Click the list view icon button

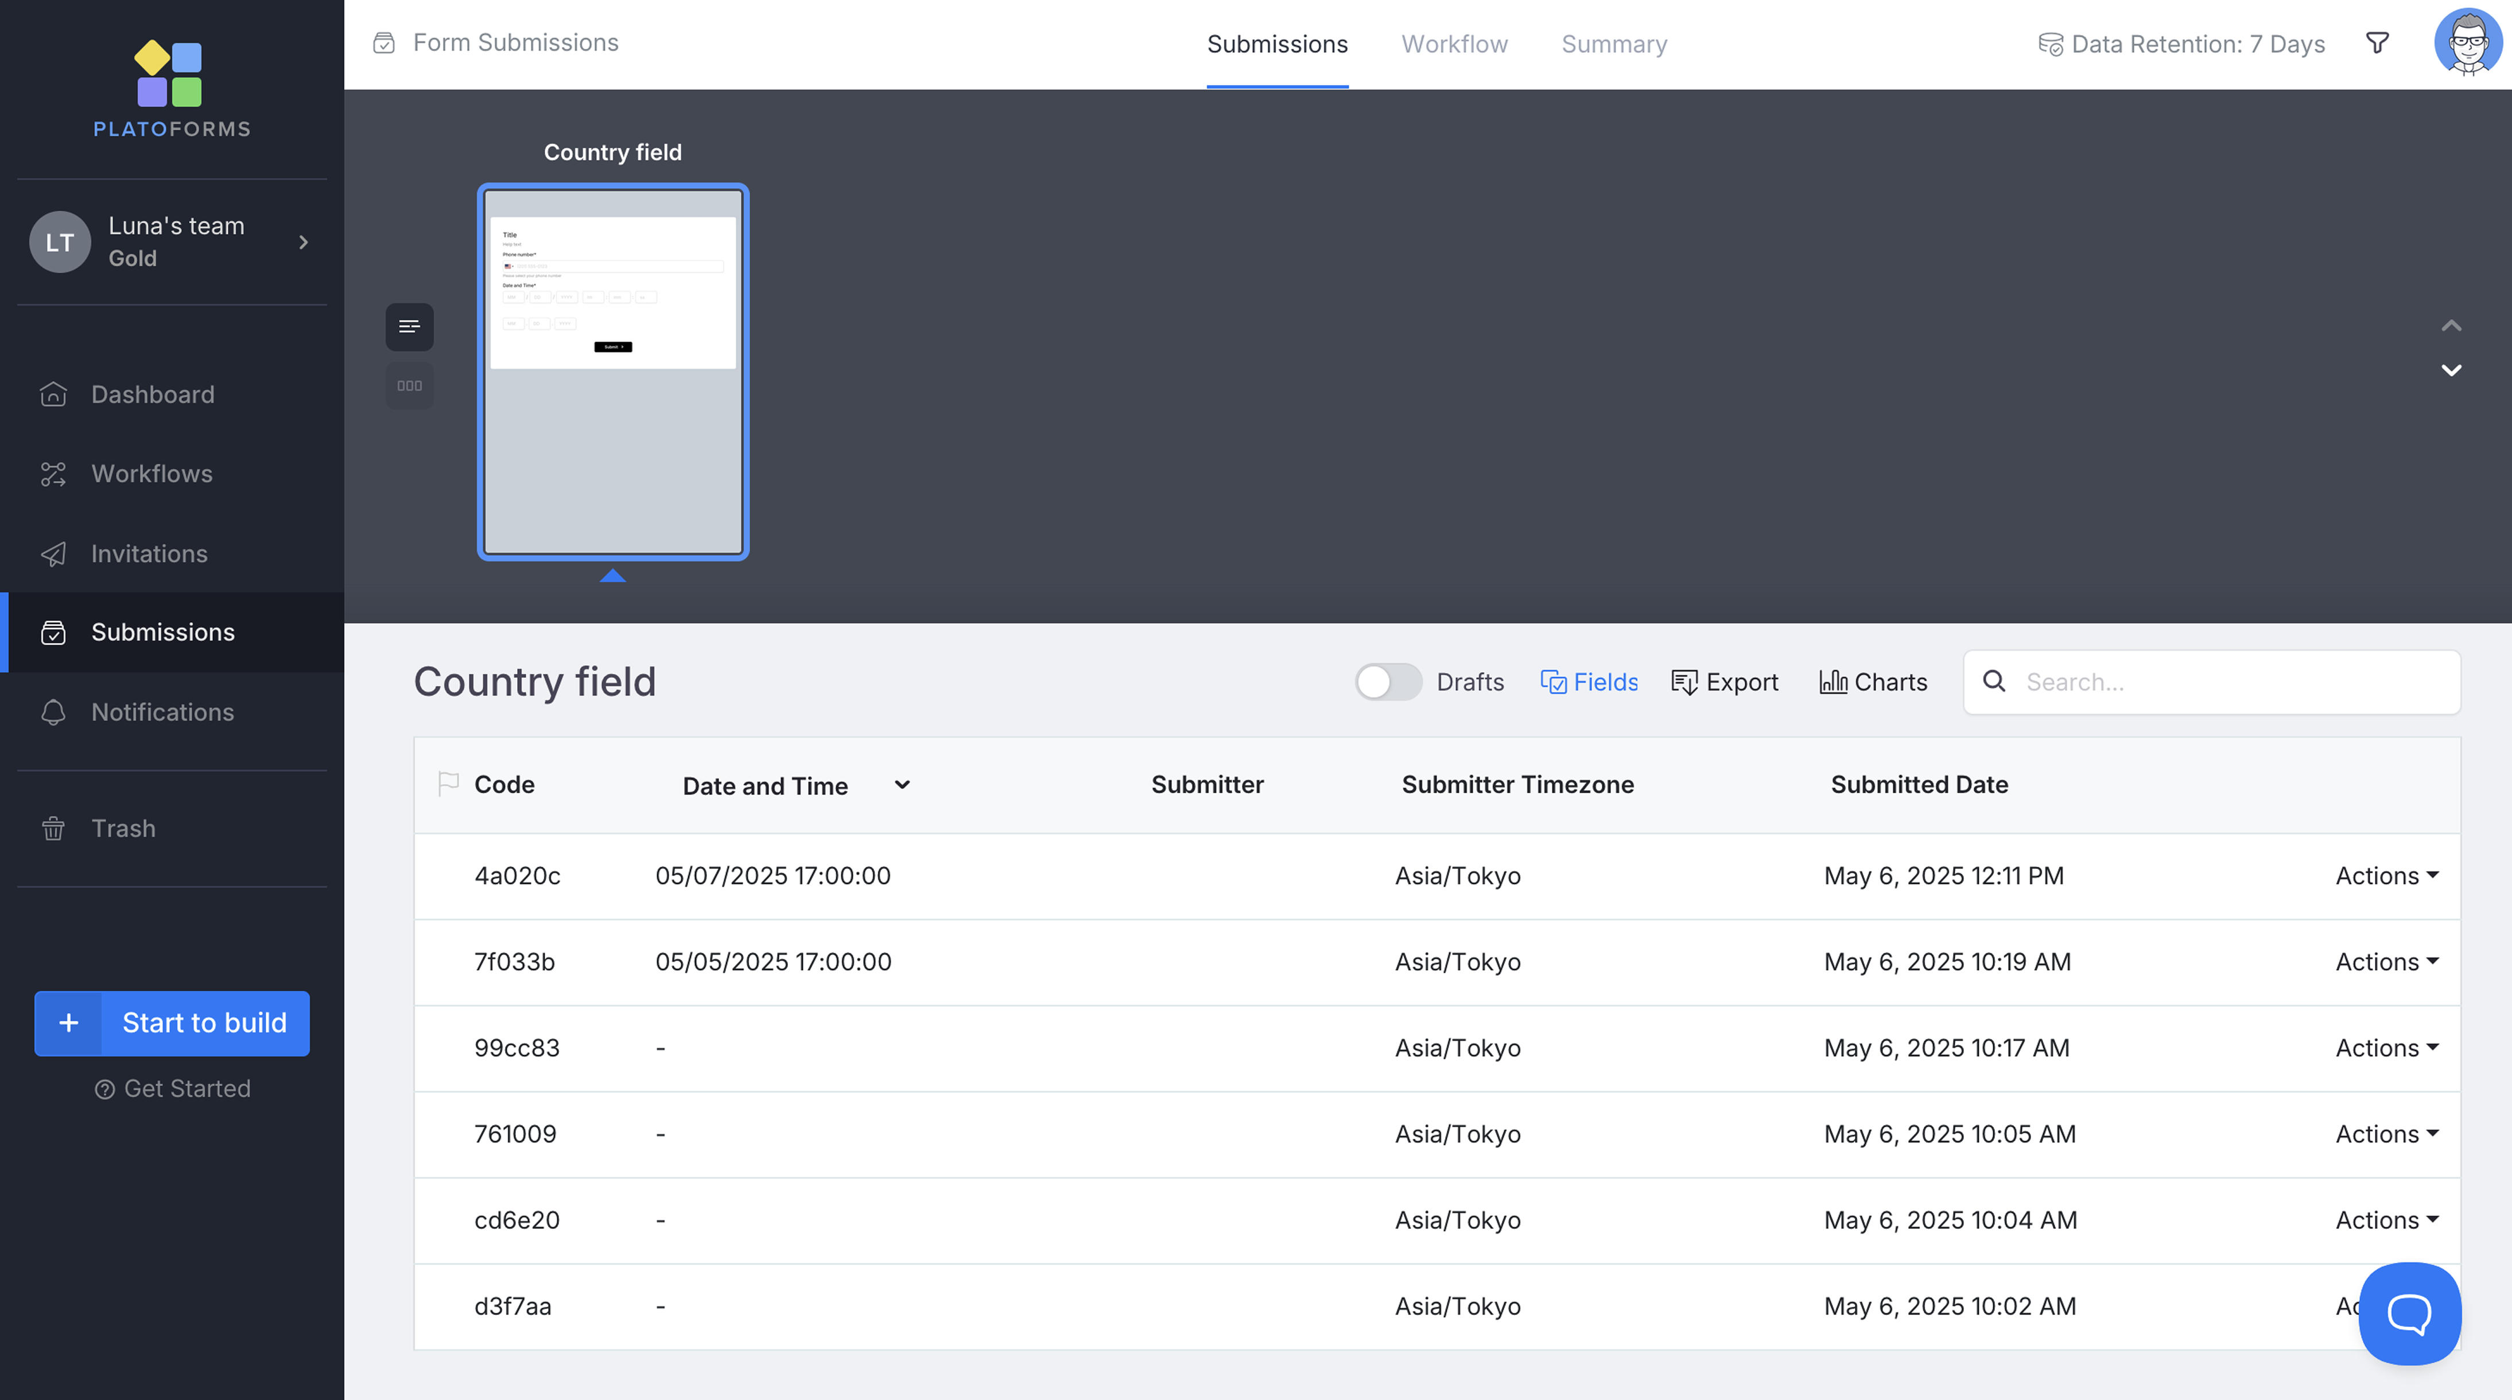coord(410,327)
